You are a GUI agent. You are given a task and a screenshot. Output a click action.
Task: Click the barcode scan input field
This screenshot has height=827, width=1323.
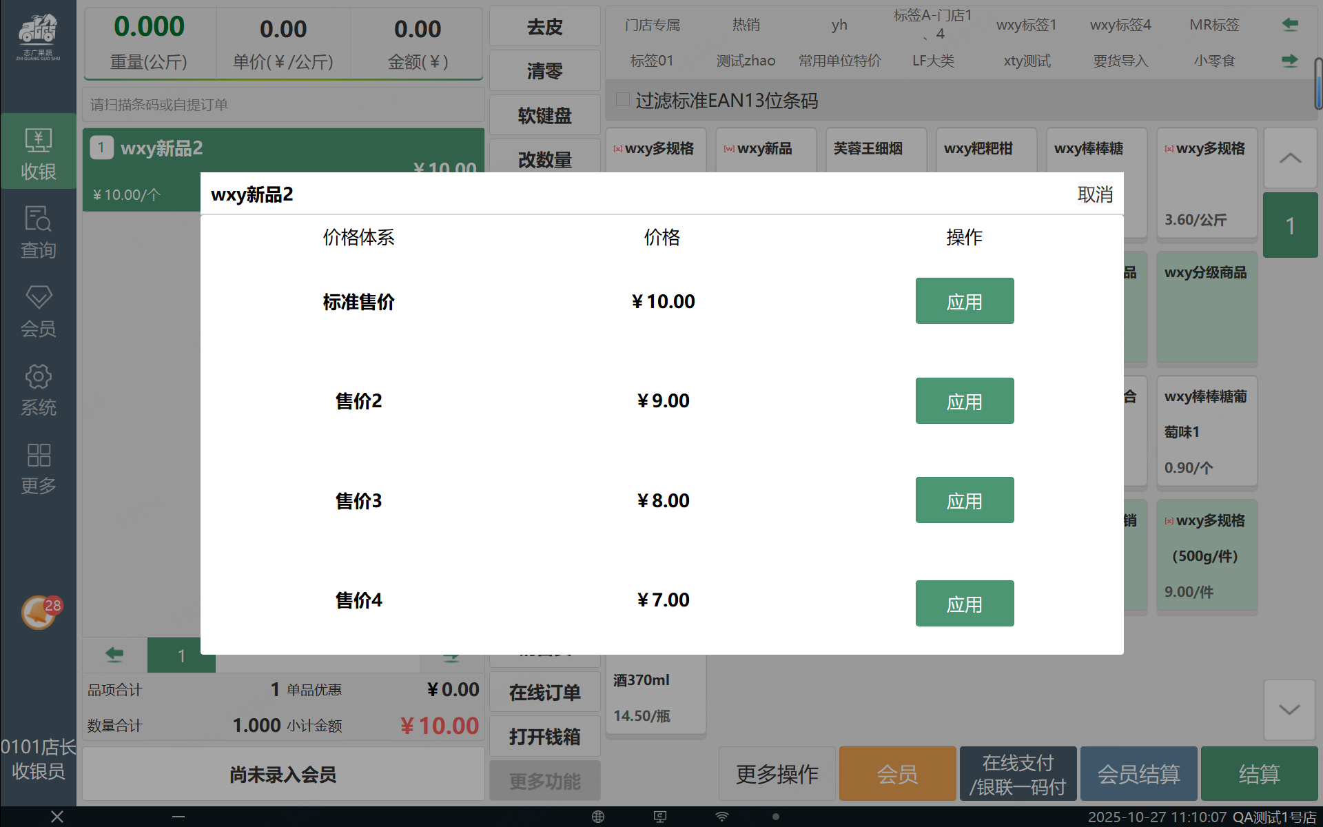pos(283,105)
